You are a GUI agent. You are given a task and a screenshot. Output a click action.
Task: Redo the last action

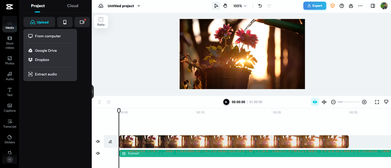click(269, 6)
